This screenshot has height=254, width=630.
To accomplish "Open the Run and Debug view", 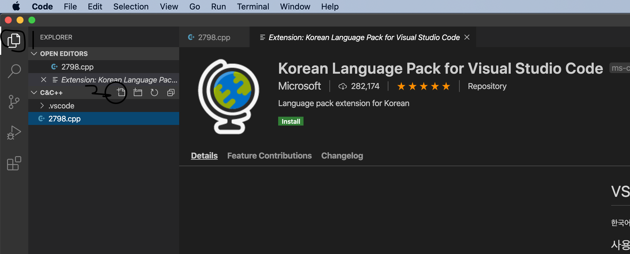I will (14, 133).
